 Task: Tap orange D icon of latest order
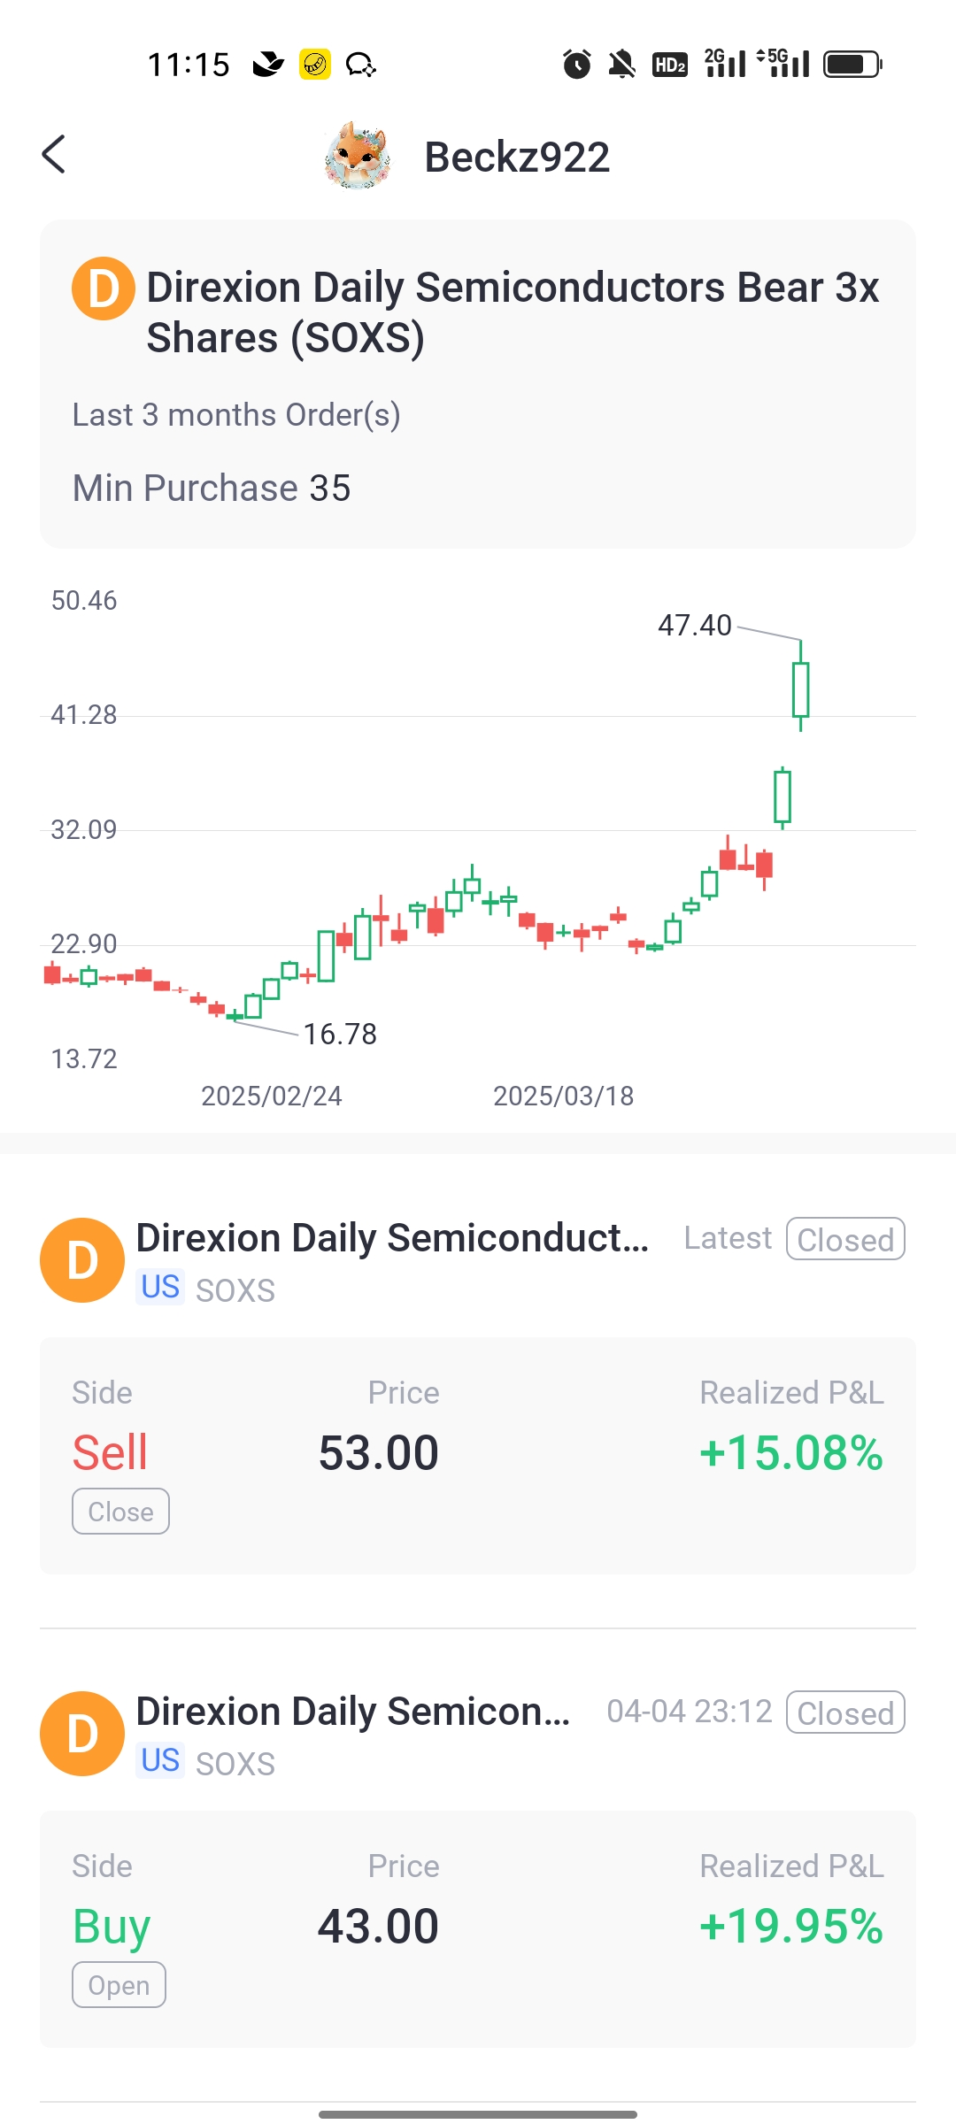[82, 1260]
